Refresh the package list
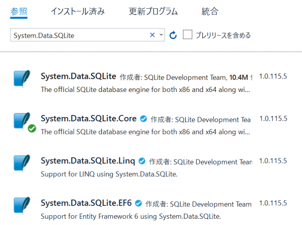The height and width of the screenshot is (225, 302). click(x=173, y=35)
